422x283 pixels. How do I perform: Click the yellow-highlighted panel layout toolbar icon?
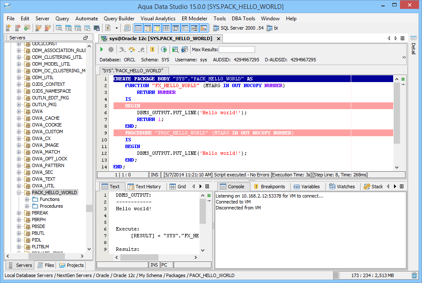coord(157,27)
